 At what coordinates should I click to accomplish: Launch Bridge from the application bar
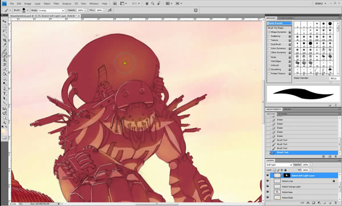coord(115,3)
